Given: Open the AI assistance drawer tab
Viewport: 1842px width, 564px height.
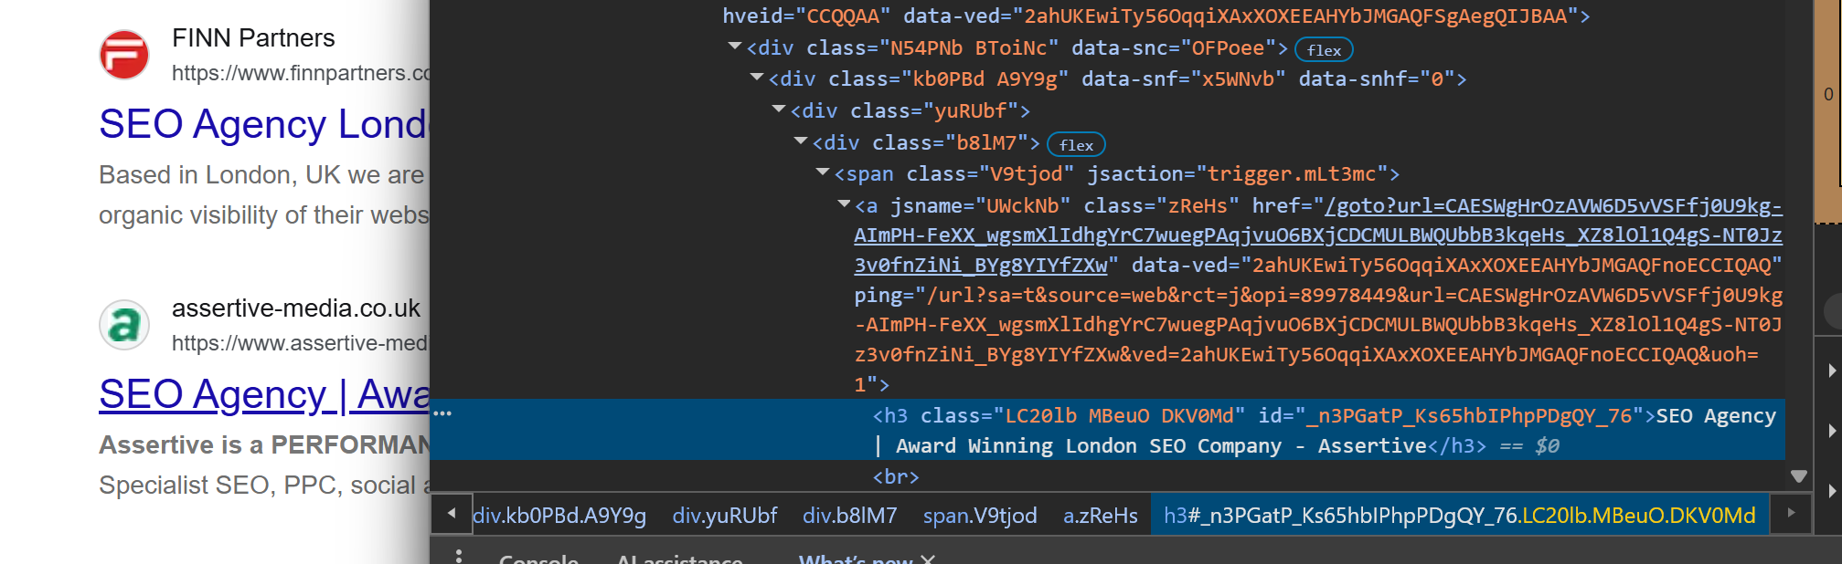Looking at the screenshot, I should point(680,559).
